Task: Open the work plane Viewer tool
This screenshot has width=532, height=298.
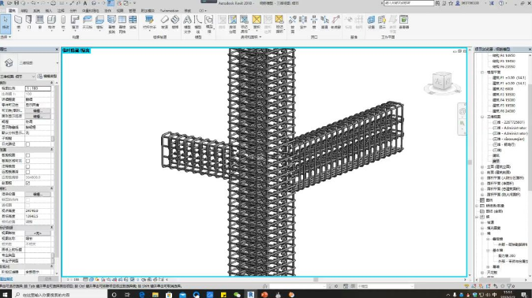Action: coord(404,23)
